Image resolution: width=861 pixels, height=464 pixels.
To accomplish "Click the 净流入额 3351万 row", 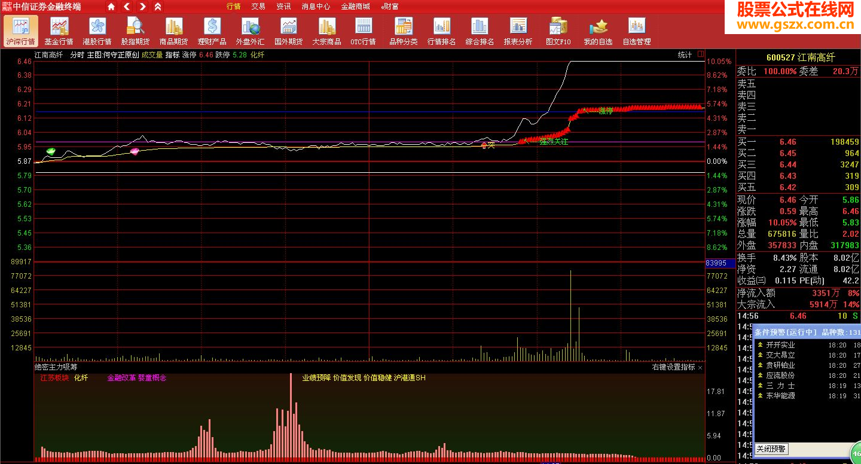I will click(x=798, y=293).
